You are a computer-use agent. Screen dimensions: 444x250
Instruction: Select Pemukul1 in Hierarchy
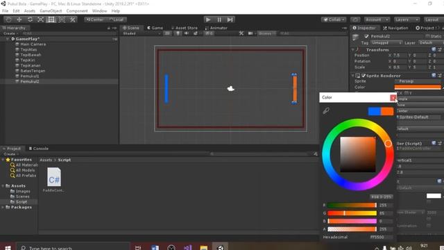[29, 76]
